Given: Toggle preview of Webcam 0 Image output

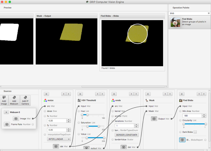Looking at the screenshot, I should point(16,119).
